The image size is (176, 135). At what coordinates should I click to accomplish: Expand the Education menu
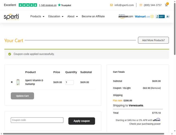[56, 17]
